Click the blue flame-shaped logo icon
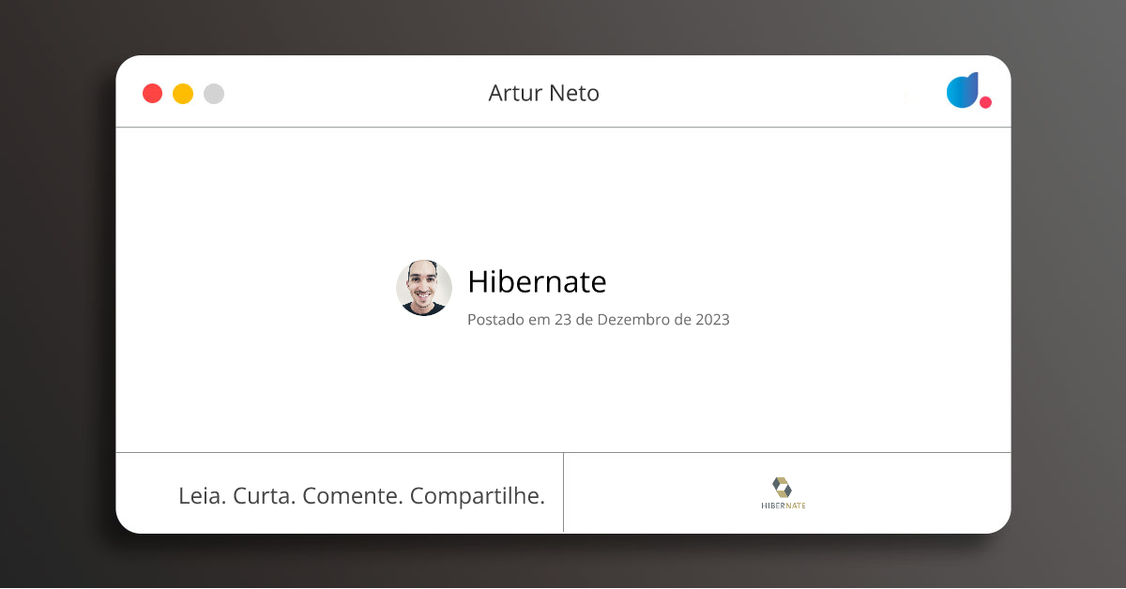Screen dimensions: 1126x589 coord(962,91)
